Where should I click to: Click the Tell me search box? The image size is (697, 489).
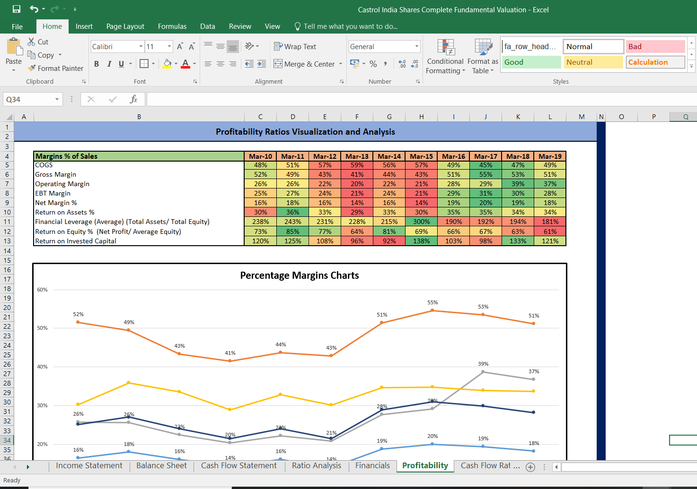click(346, 26)
